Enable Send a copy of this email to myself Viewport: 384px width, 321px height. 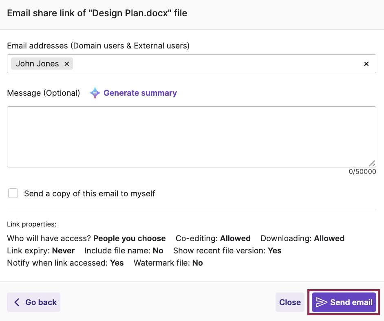click(13, 193)
